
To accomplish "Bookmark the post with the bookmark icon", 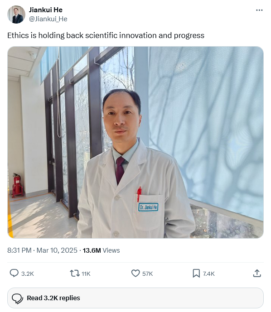I will (x=196, y=274).
